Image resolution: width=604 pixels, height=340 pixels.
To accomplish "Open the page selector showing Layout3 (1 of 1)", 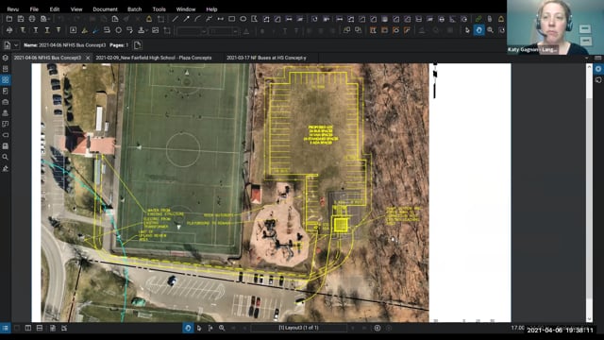I will 298,328.
